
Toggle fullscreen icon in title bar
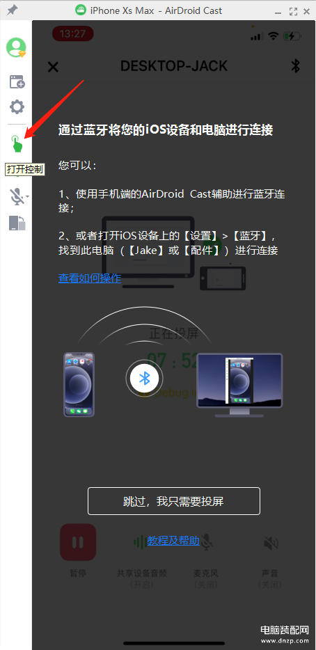click(x=293, y=12)
